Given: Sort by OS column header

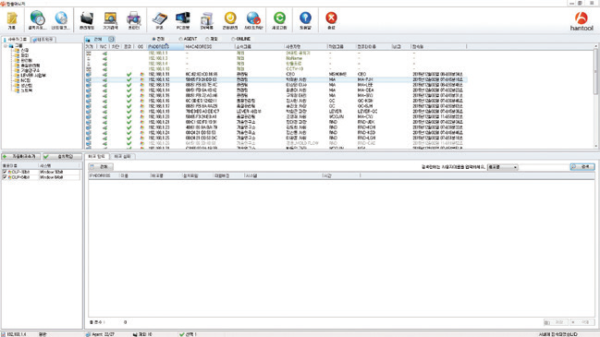Looking at the screenshot, I should [141, 46].
